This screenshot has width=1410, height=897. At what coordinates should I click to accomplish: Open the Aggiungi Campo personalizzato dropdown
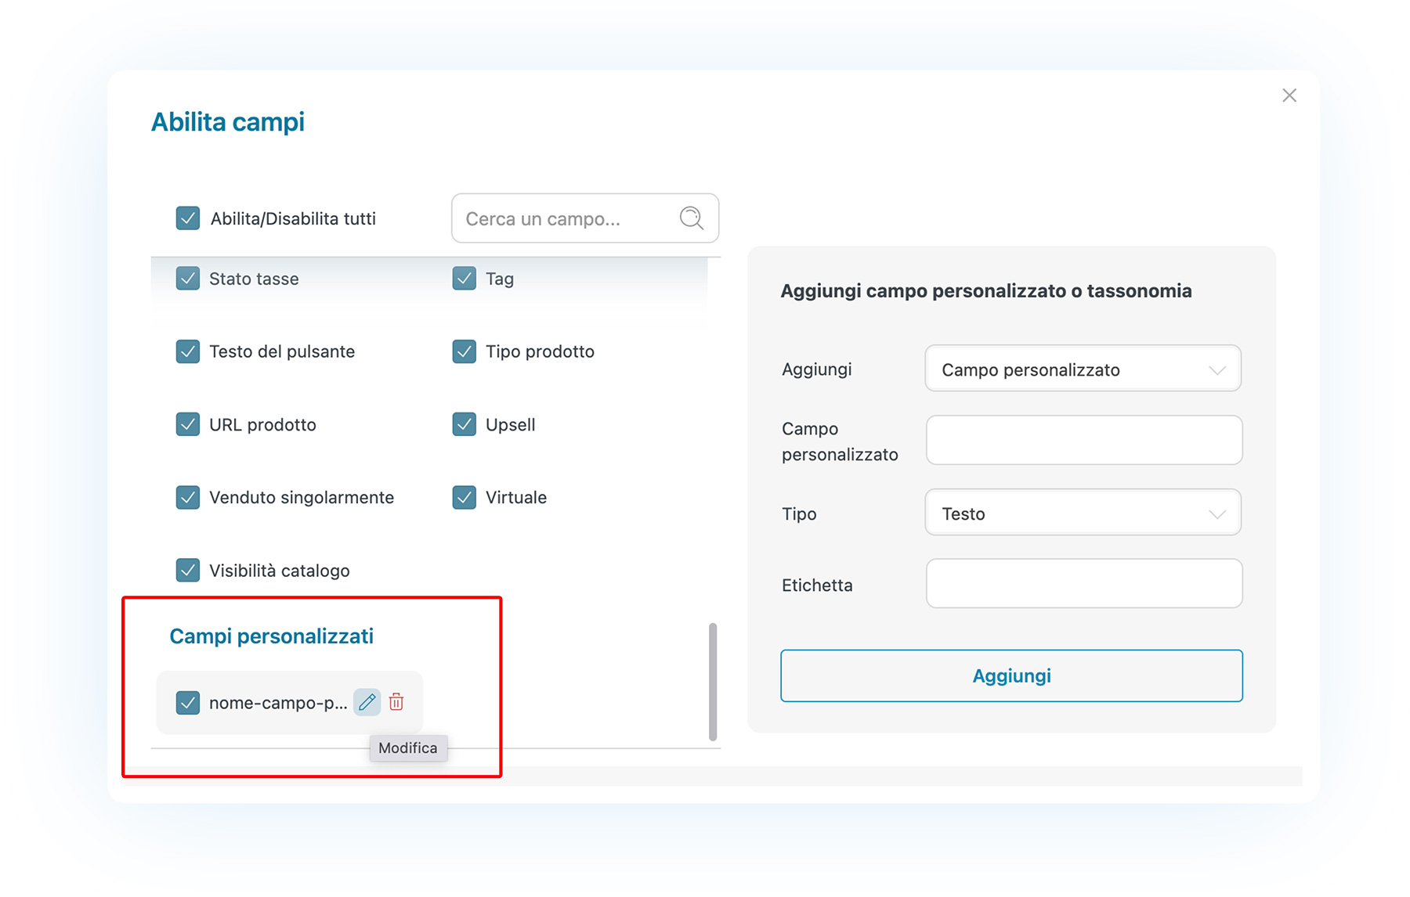point(1083,369)
